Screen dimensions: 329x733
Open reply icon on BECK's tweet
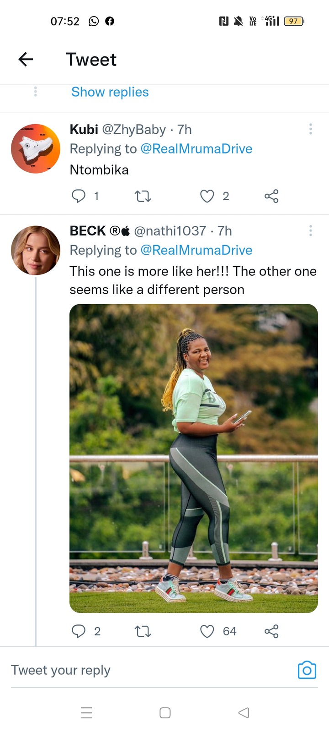pyautogui.click(x=79, y=631)
